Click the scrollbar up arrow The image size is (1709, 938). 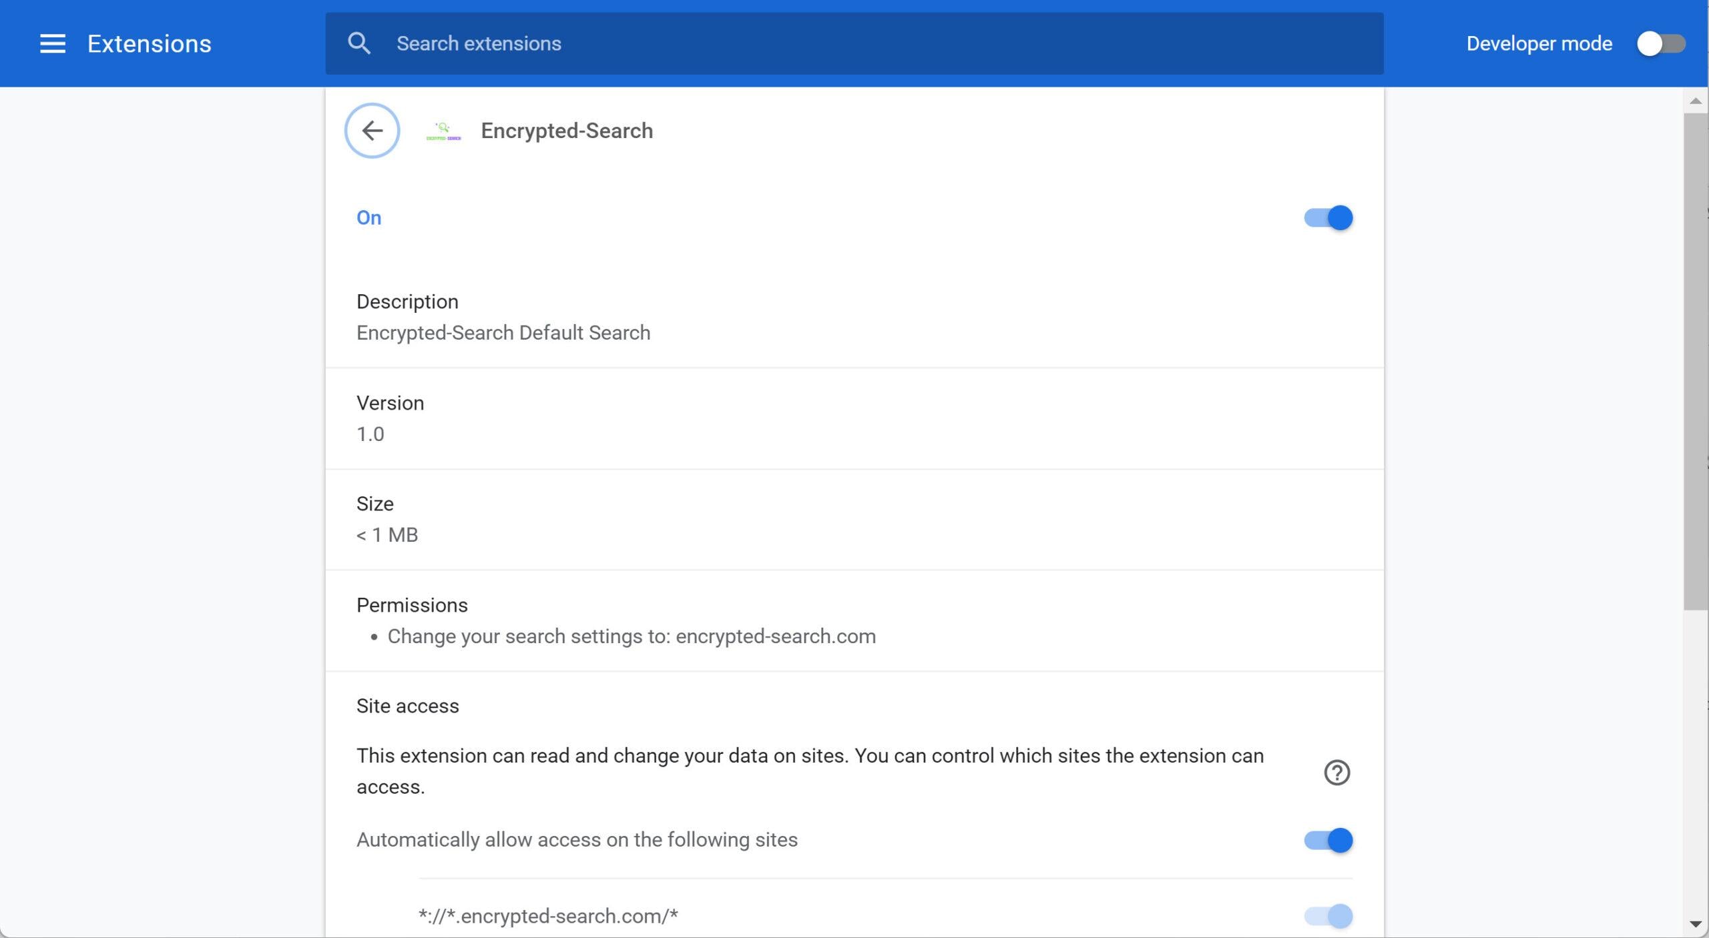click(x=1695, y=101)
